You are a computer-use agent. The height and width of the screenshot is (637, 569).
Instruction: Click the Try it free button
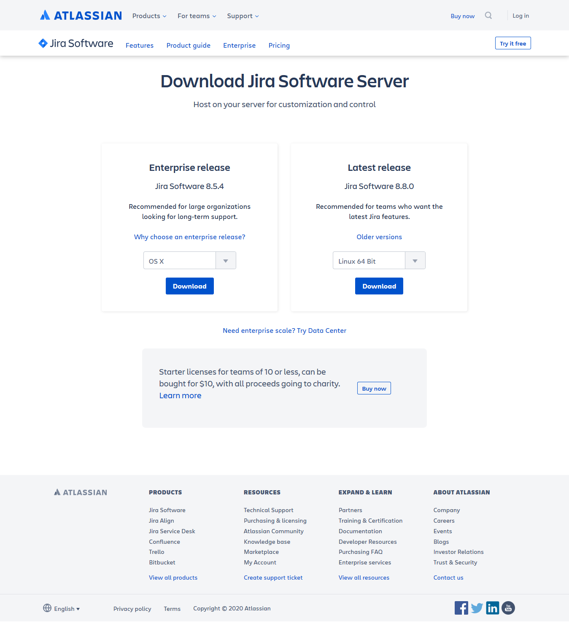(x=513, y=43)
